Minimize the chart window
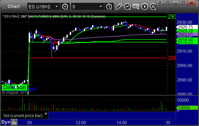199x126 pixels. (176, 3)
